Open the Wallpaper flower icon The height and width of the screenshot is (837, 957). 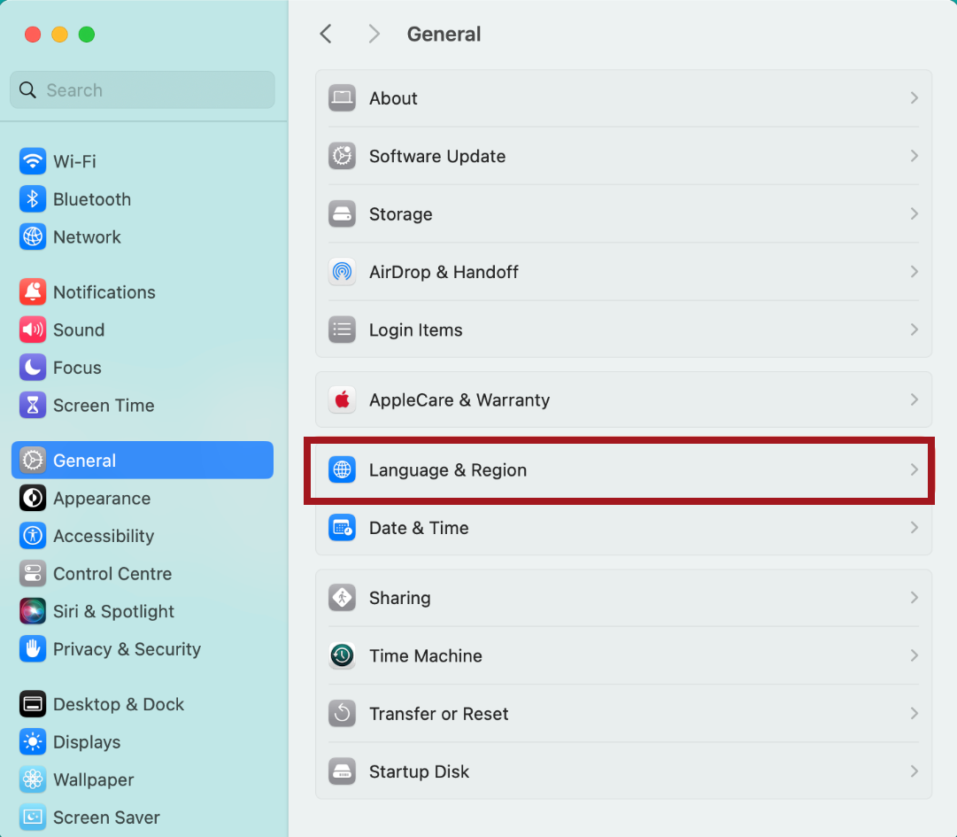click(33, 779)
